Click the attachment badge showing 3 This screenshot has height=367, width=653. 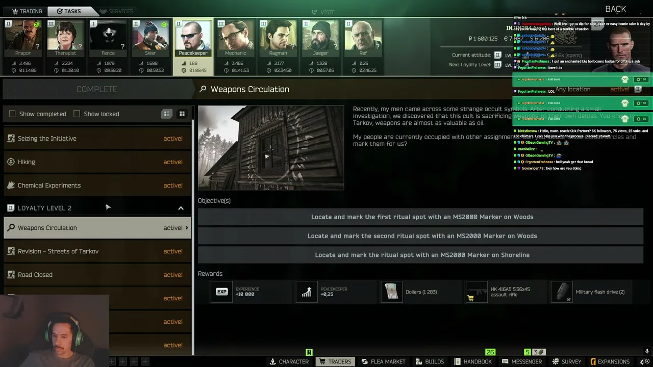coord(539,352)
